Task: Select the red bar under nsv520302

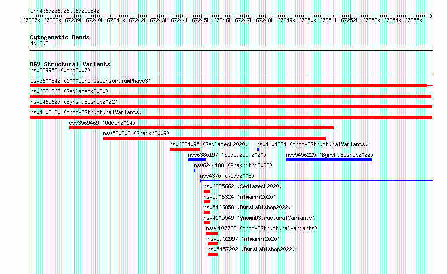Action: click(214, 139)
